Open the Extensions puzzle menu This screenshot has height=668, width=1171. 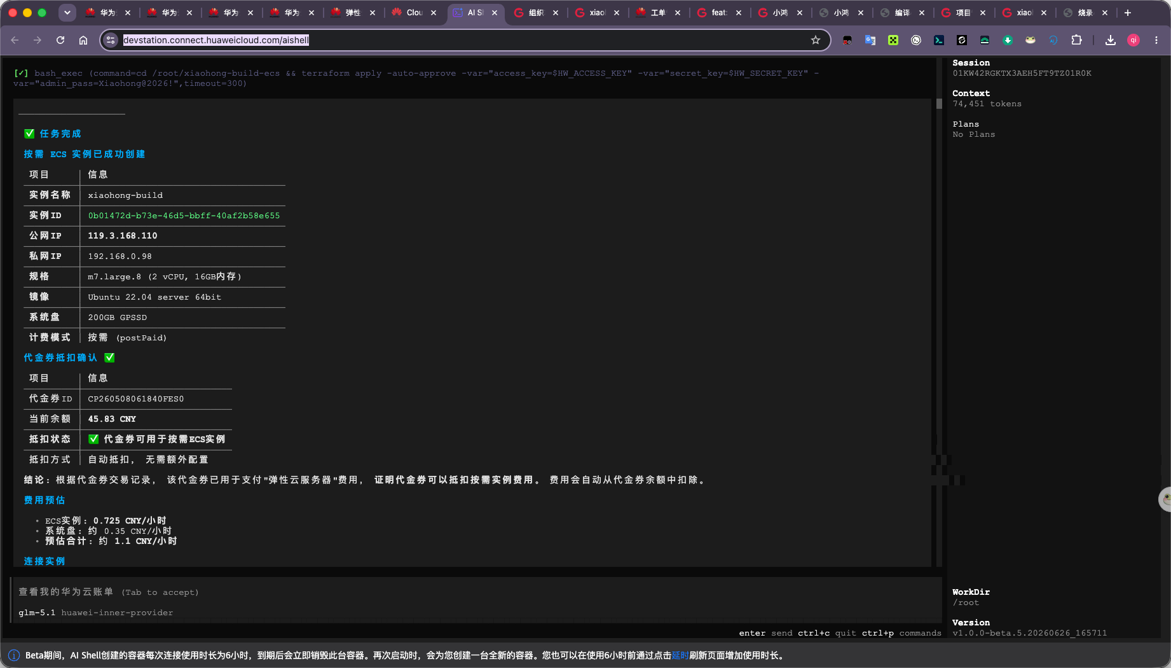click(x=1076, y=40)
